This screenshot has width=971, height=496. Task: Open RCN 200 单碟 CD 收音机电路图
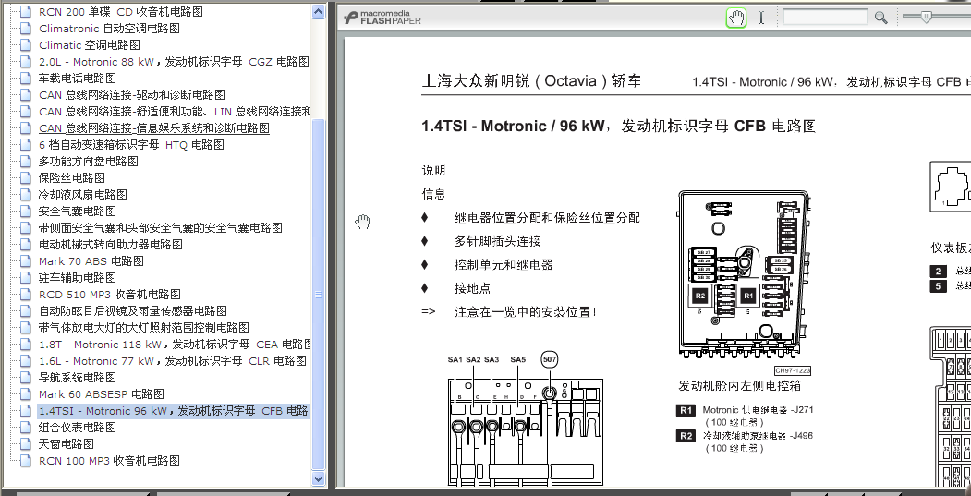121,11
